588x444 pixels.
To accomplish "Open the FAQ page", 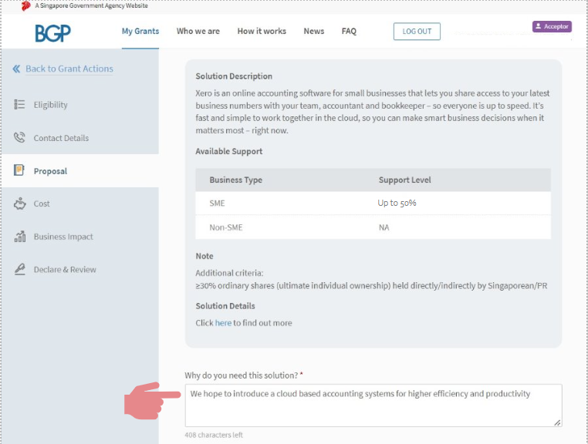I will coord(349,31).
